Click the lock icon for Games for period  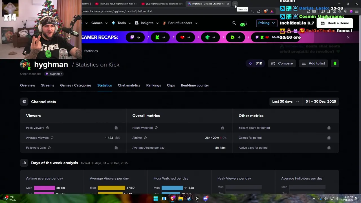click(329, 138)
